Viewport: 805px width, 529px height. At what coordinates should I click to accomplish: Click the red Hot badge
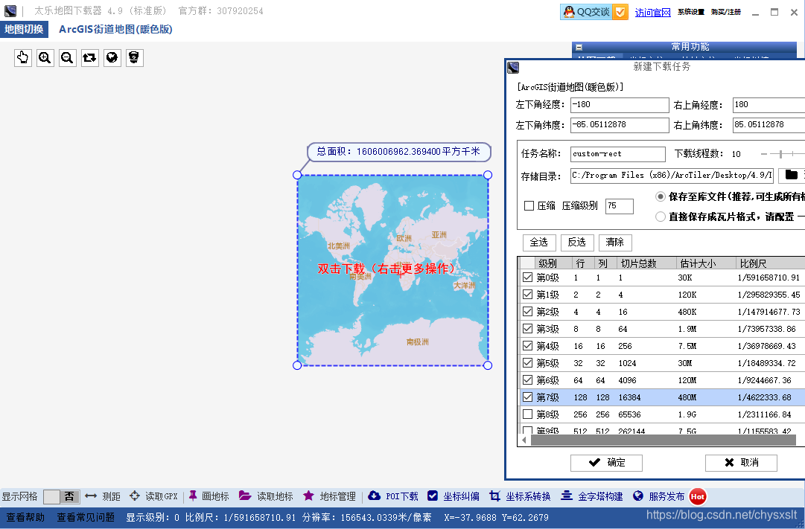(x=698, y=497)
